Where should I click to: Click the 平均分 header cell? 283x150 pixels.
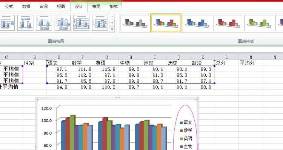[251, 63]
